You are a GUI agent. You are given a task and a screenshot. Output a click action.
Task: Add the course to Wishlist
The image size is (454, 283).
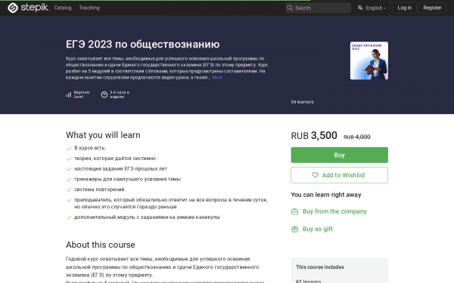339,175
